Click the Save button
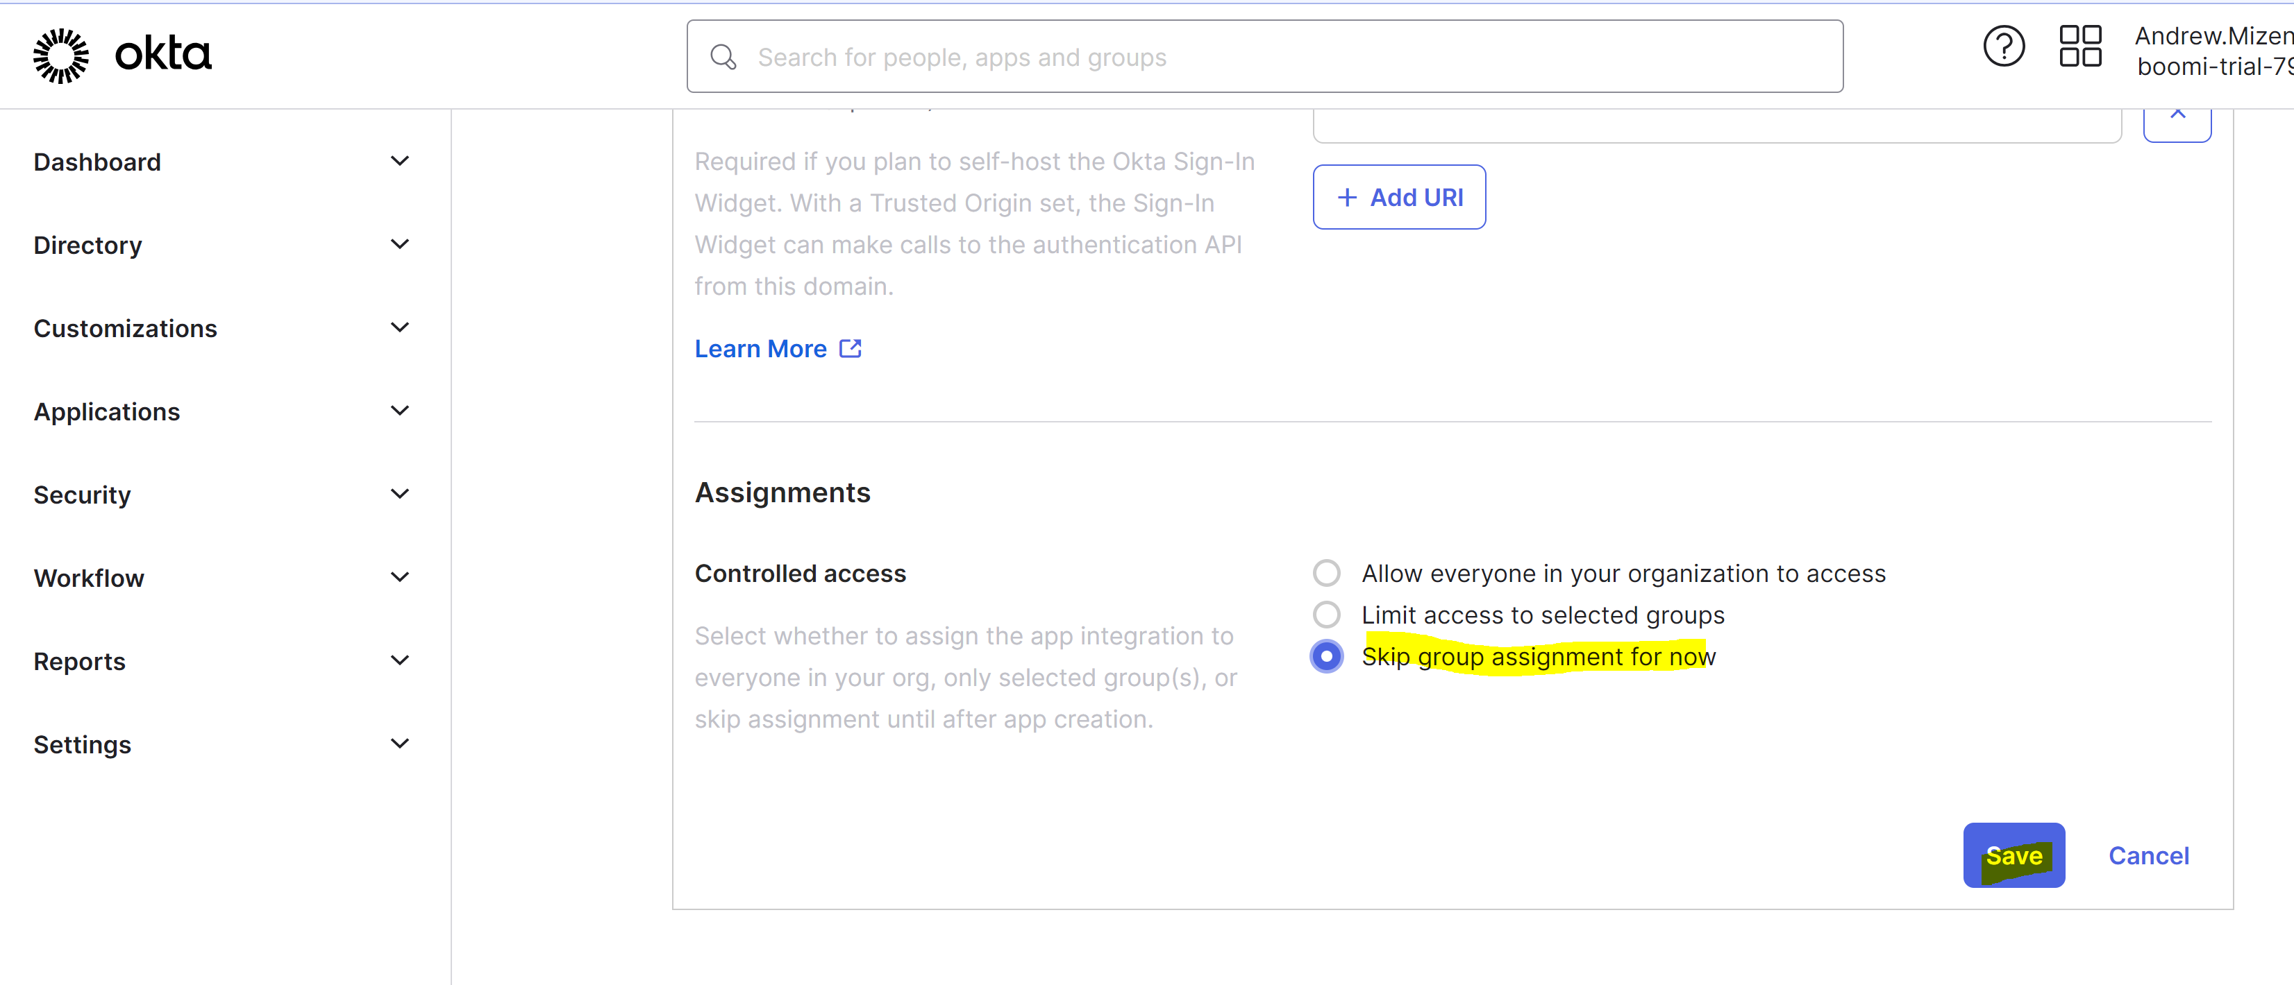Viewport: 2294px width, 985px height. pos(2014,855)
